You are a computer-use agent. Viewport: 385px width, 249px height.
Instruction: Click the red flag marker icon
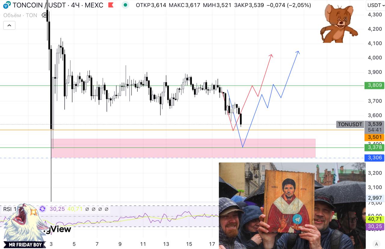[111, 5]
